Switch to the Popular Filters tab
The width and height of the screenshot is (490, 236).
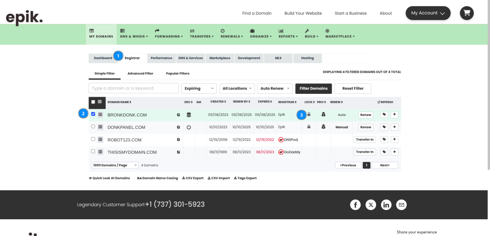coord(178,73)
